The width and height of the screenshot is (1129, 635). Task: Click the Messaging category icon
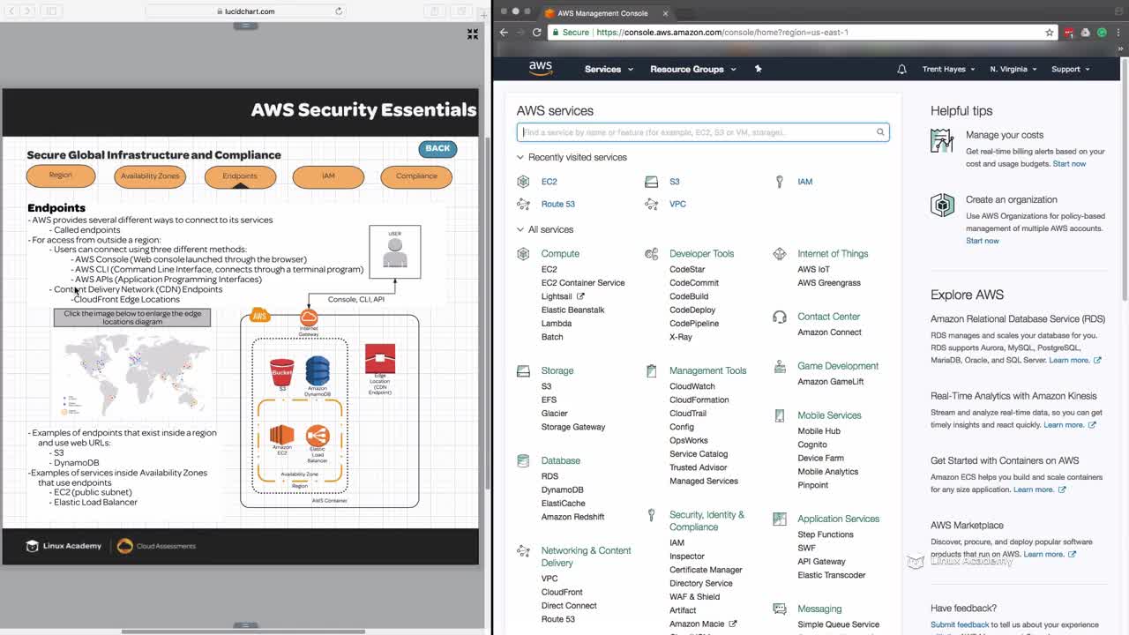(x=779, y=609)
